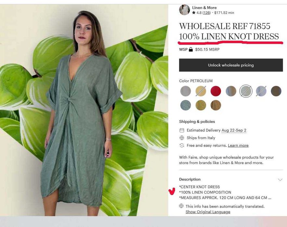The width and height of the screenshot is (287, 227).
Task: Select the dark brown color swatch
Action: pos(276,91)
